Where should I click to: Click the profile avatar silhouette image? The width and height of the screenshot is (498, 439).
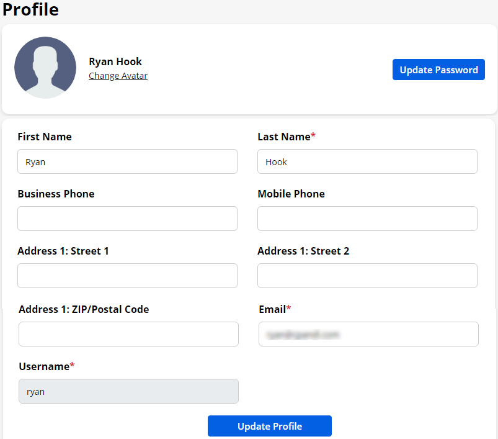pyautogui.click(x=45, y=68)
